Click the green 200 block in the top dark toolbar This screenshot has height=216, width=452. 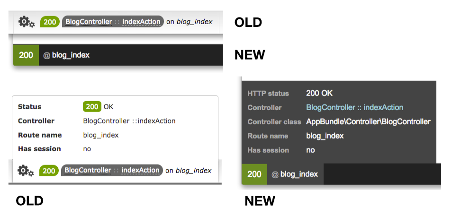pyautogui.click(x=26, y=55)
